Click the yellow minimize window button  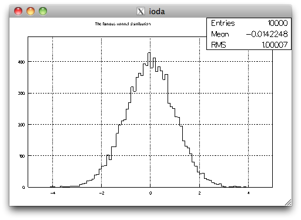pyautogui.click(x=31, y=11)
